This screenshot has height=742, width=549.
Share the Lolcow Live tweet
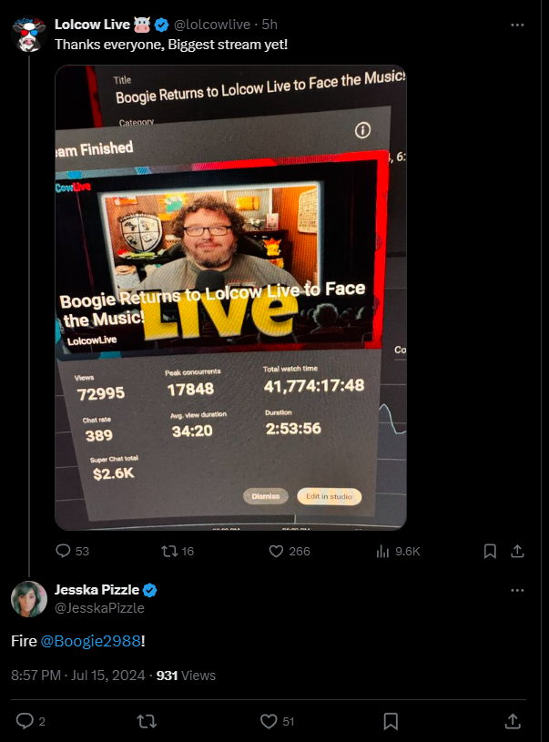click(517, 551)
